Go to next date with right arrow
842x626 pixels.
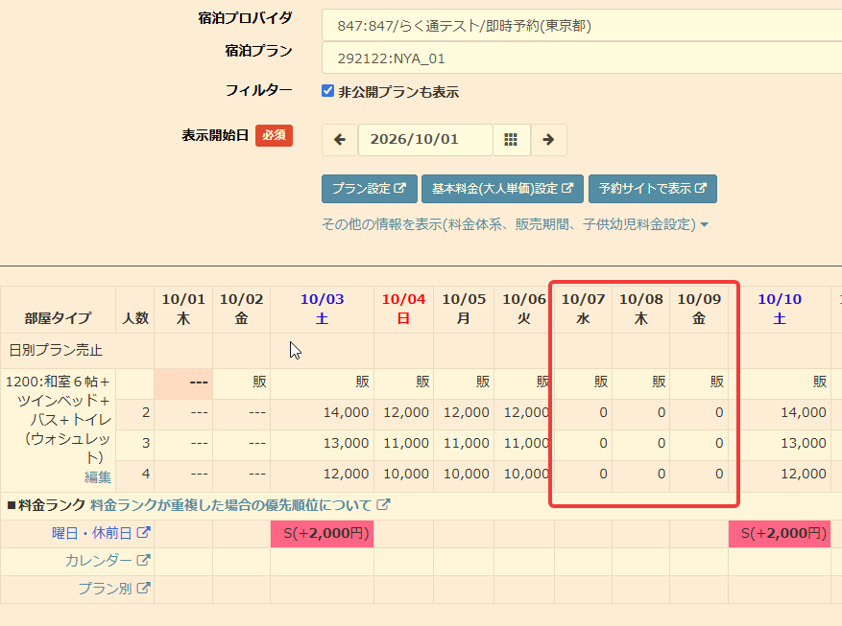pyautogui.click(x=548, y=140)
